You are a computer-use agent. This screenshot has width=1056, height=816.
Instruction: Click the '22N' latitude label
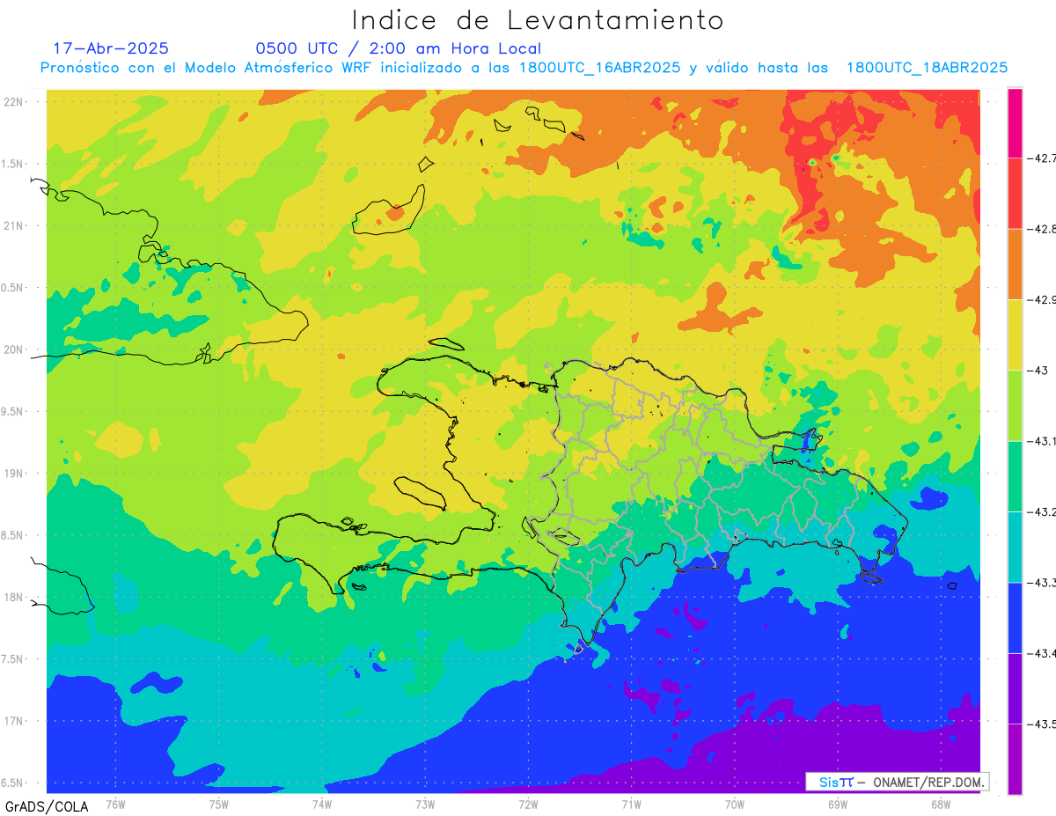click(14, 101)
